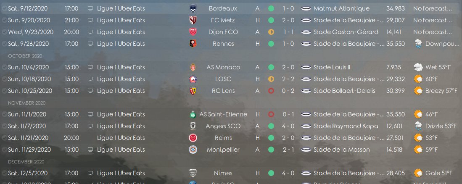
Task: Collapse the OCTOBER 2020 section header
Action: pyautogui.click(x=25, y=56)
